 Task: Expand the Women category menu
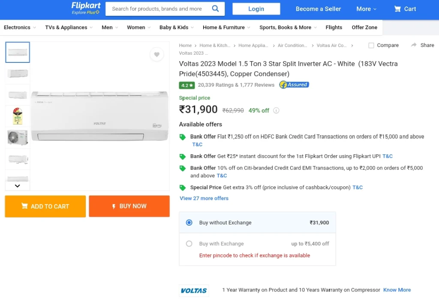(138, 27)
